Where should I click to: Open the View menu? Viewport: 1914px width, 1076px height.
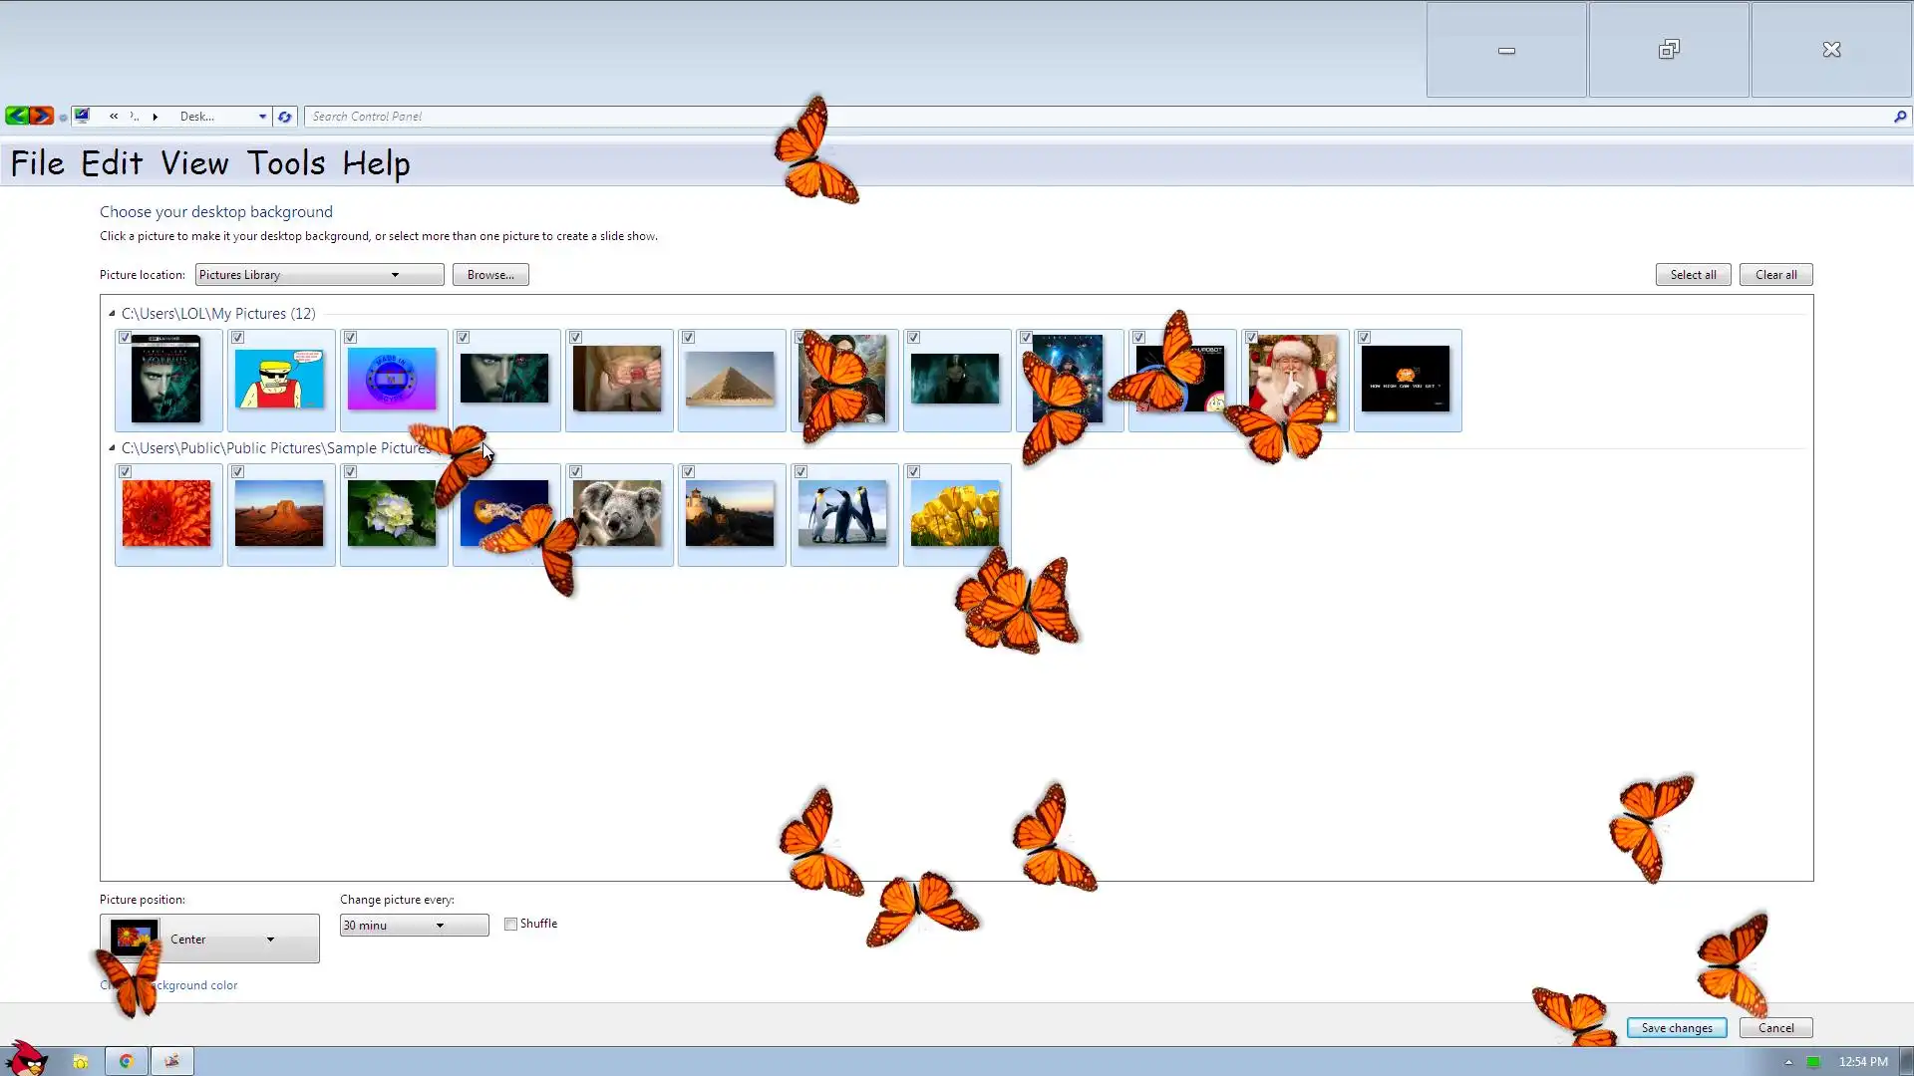[x=194, y=163]
